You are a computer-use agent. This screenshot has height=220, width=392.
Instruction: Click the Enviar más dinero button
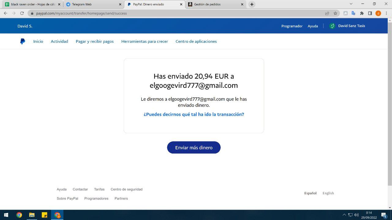(x=194, y=148)
